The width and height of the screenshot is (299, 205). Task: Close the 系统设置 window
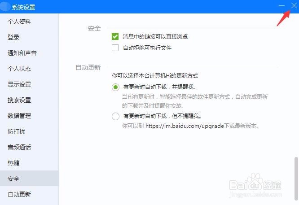point(294,6)
